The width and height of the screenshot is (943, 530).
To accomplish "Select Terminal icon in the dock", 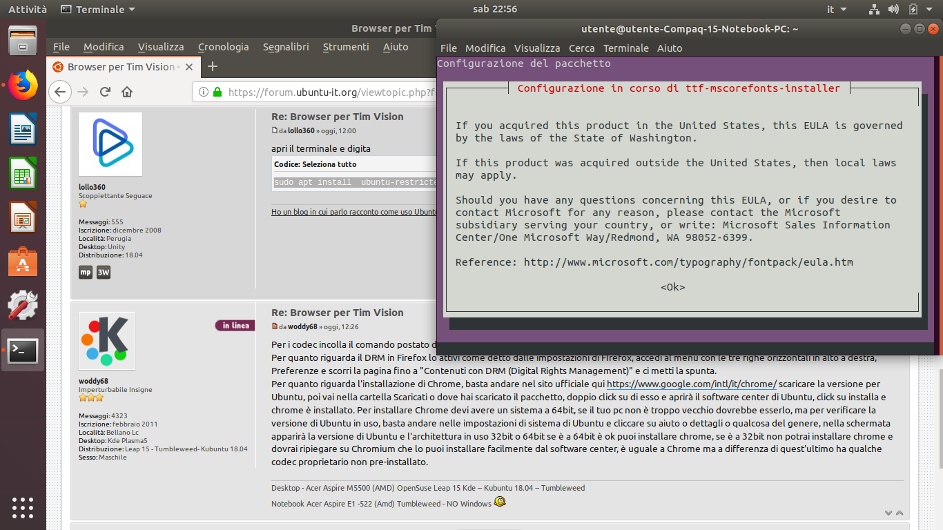I will 23,350.
